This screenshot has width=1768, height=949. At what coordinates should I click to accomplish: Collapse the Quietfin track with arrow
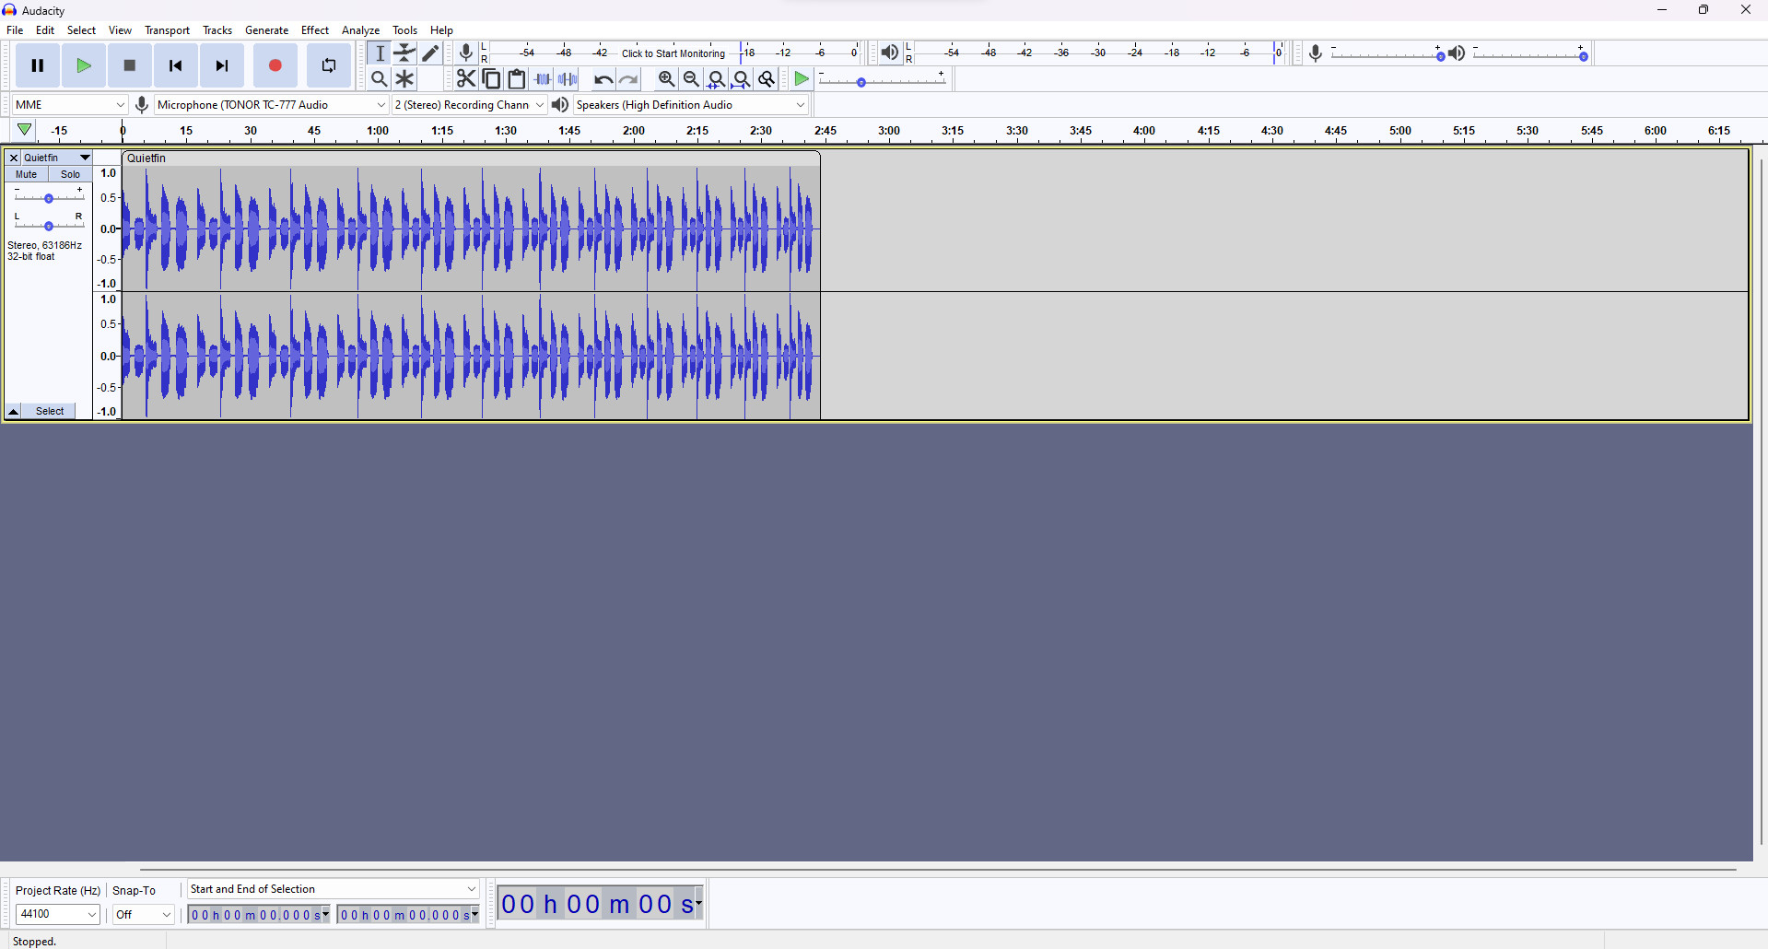(14, 411)
